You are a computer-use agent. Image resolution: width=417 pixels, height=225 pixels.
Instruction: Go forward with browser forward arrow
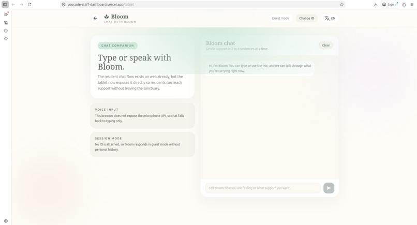(x=21, y=5)
